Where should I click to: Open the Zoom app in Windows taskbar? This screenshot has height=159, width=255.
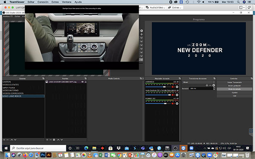pos(191,148)
